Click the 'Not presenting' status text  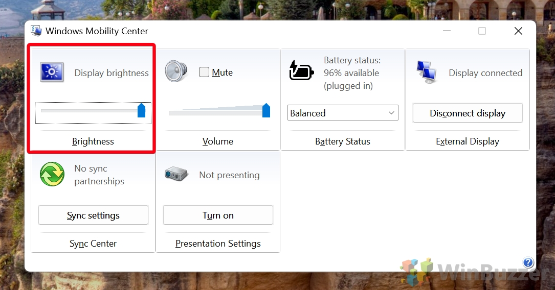tap(229, 175)
